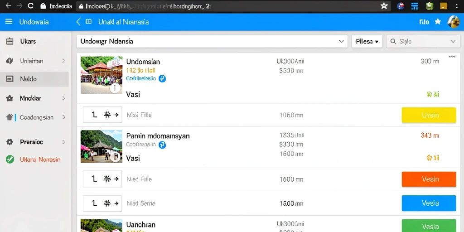
Task: Click the white star in blue header
Action: tap(438, 22)
